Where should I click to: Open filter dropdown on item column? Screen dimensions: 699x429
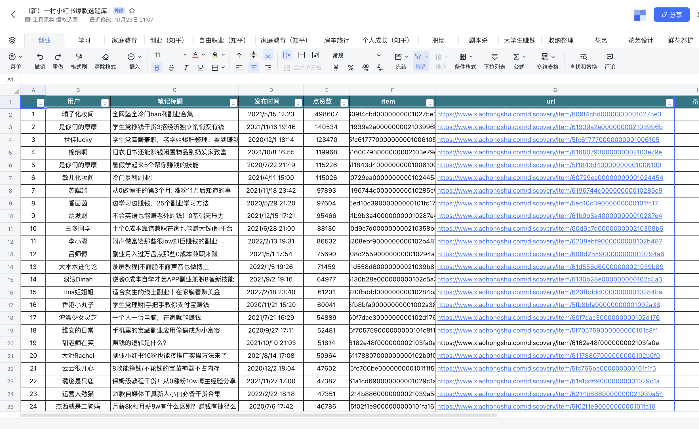point(430,103)
